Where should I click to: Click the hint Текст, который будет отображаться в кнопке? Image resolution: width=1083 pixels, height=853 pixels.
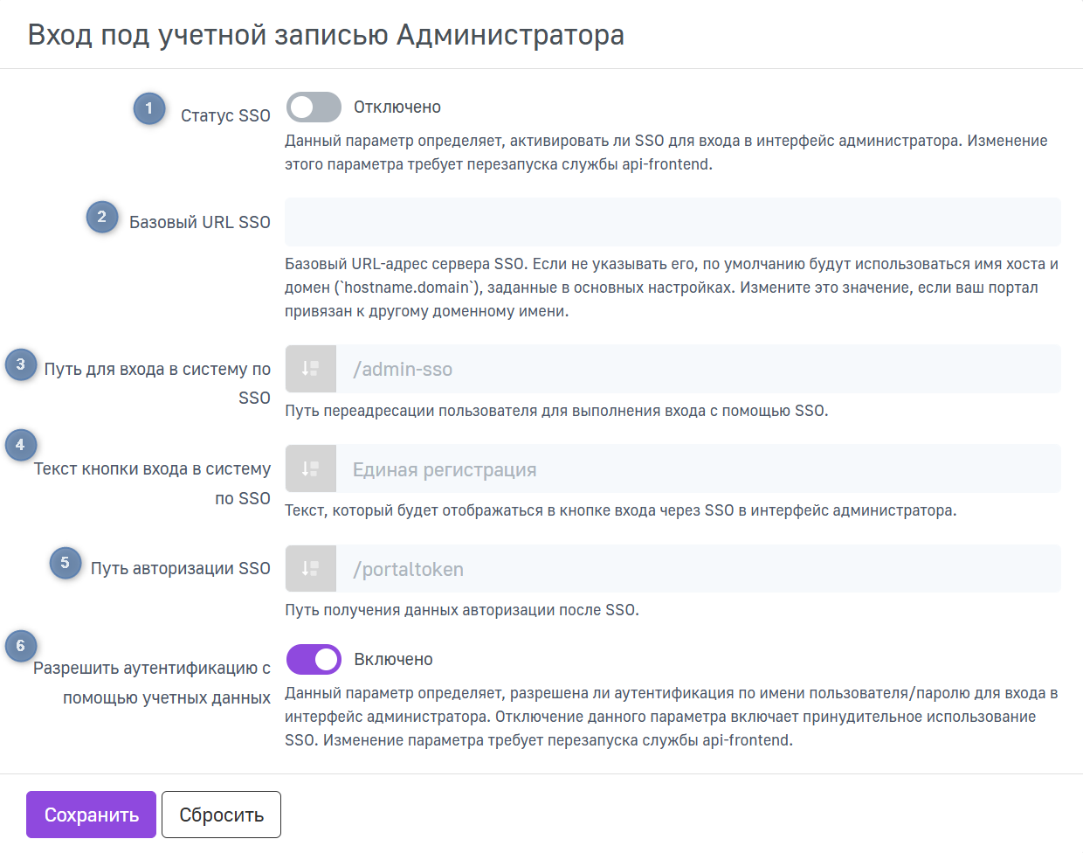621,510
